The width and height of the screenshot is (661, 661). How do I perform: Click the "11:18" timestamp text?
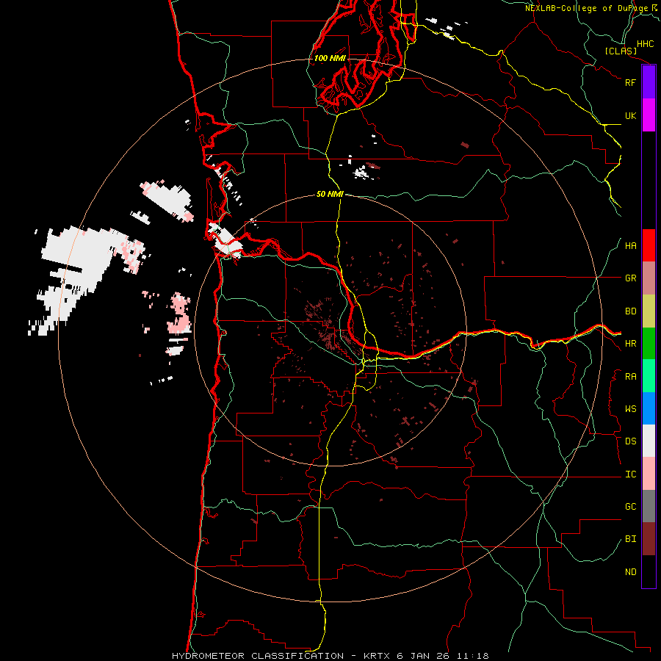[x=474, y=656]
